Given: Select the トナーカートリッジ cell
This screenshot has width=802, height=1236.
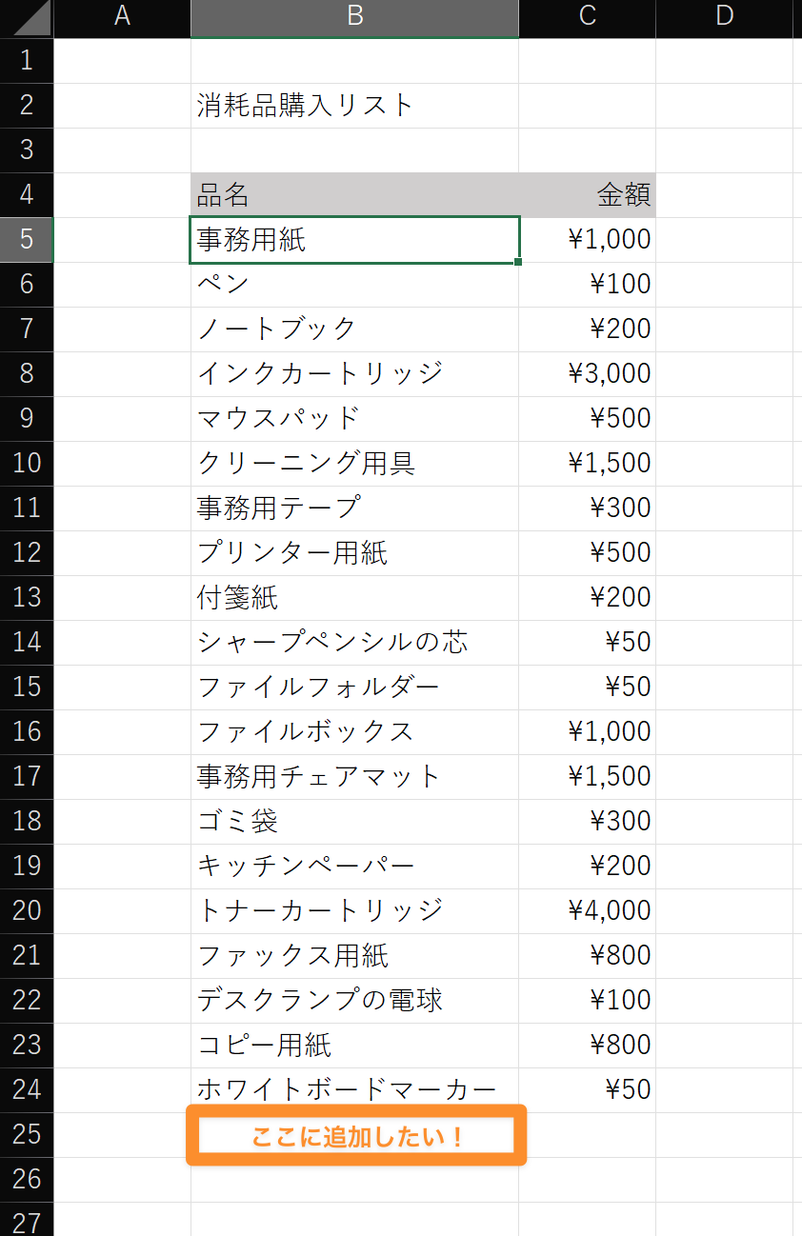Looking at the screenshot, I should [354, 910].
